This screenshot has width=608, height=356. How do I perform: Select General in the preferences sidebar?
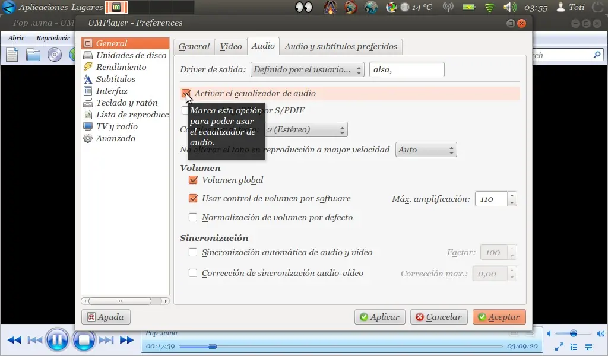point(125,43)
